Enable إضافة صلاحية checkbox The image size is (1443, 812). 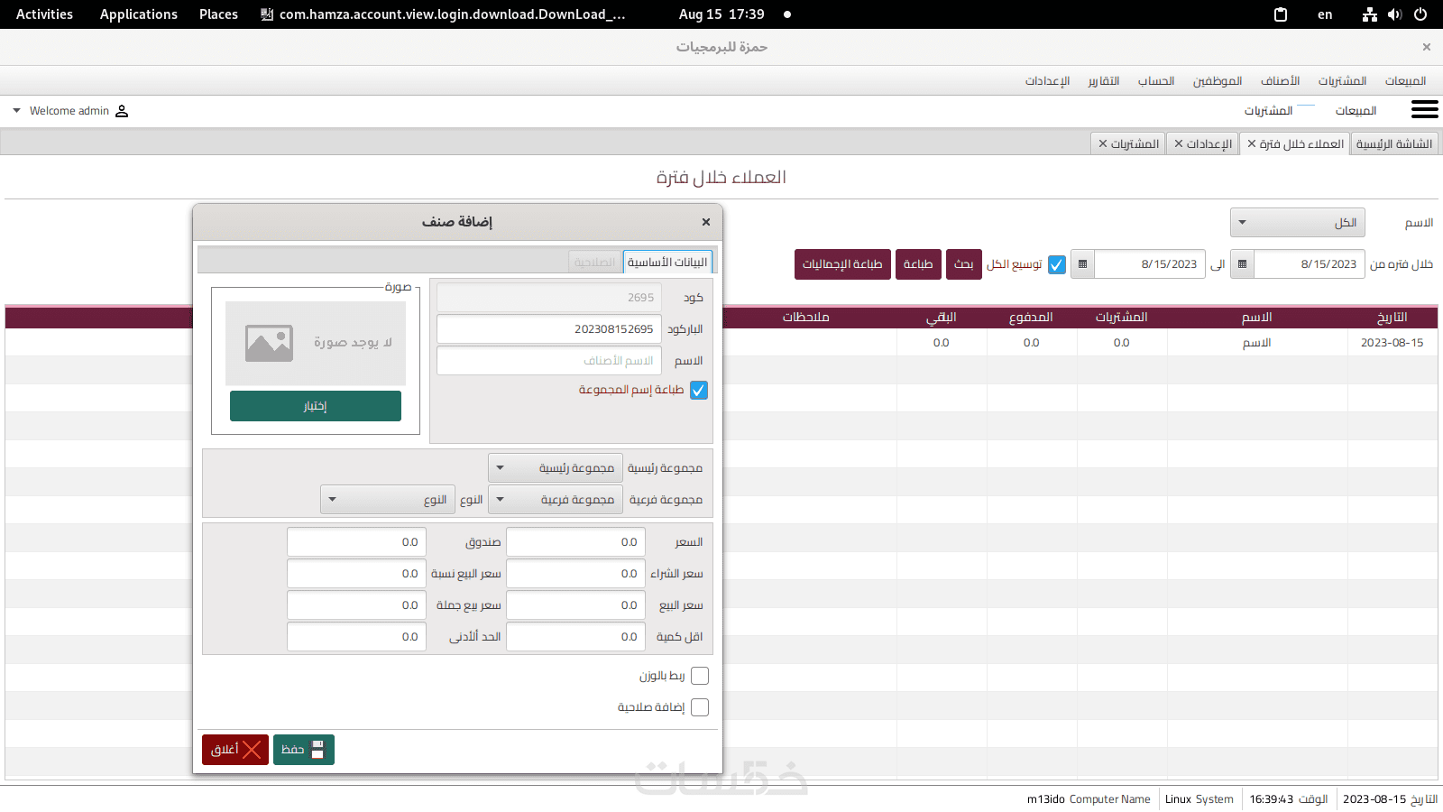pos(700,707)
